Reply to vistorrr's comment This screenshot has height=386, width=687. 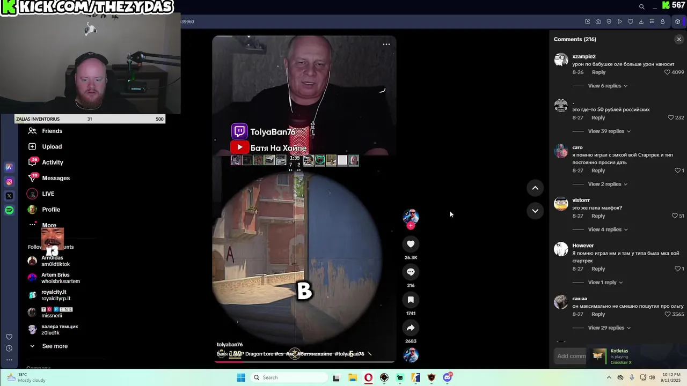pyautogui.click(x=598, y=216)
